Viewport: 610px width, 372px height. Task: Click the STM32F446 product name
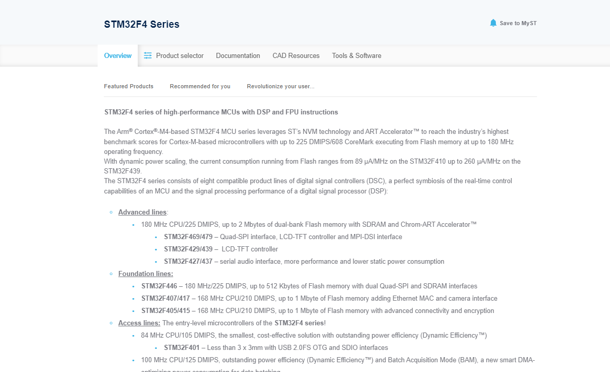coord(159,286)
